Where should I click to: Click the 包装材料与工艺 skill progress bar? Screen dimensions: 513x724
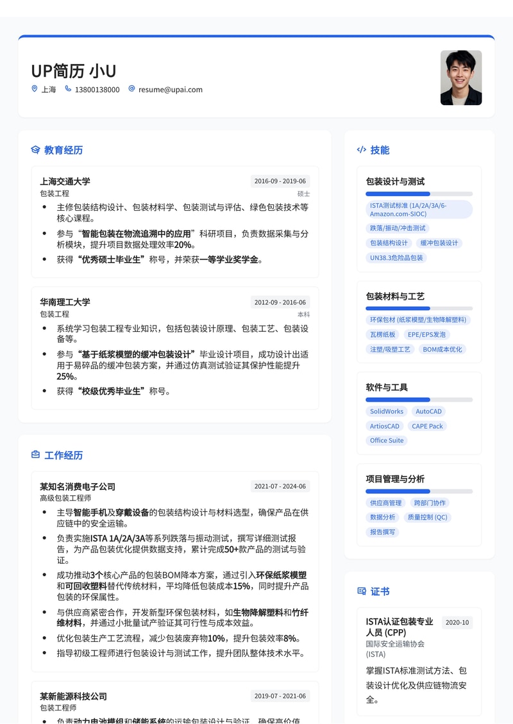(x=419, y=308)
